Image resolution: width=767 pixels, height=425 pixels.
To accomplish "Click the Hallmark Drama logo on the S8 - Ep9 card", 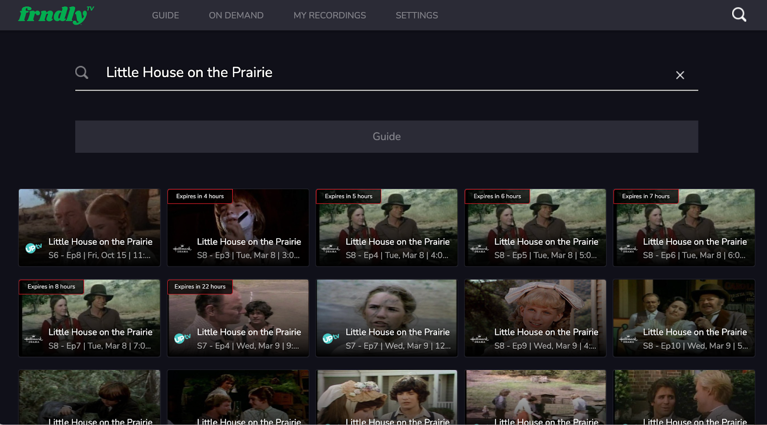I will (479, 339).
